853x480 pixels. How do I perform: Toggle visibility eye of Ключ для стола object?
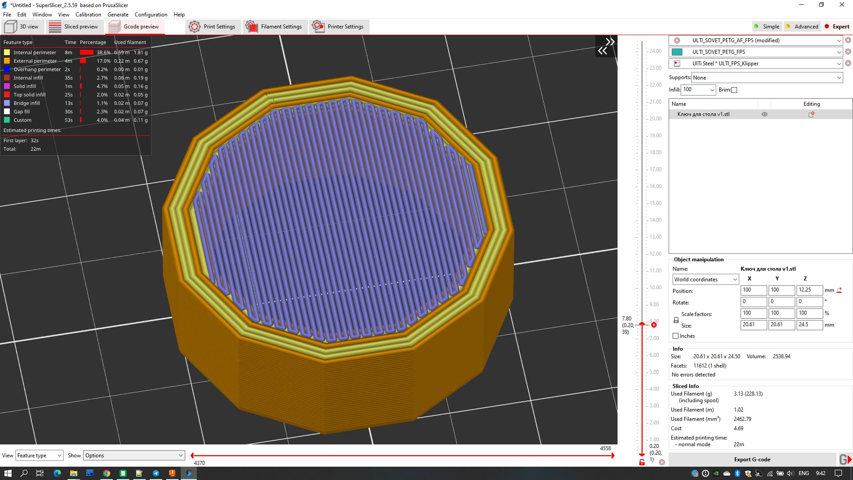tap(765, 114)
